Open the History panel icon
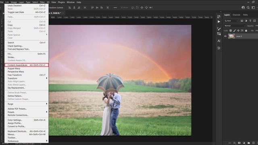The width and height of the screenshot is (258, 145). pyautogui.click(x=218, y=17)
